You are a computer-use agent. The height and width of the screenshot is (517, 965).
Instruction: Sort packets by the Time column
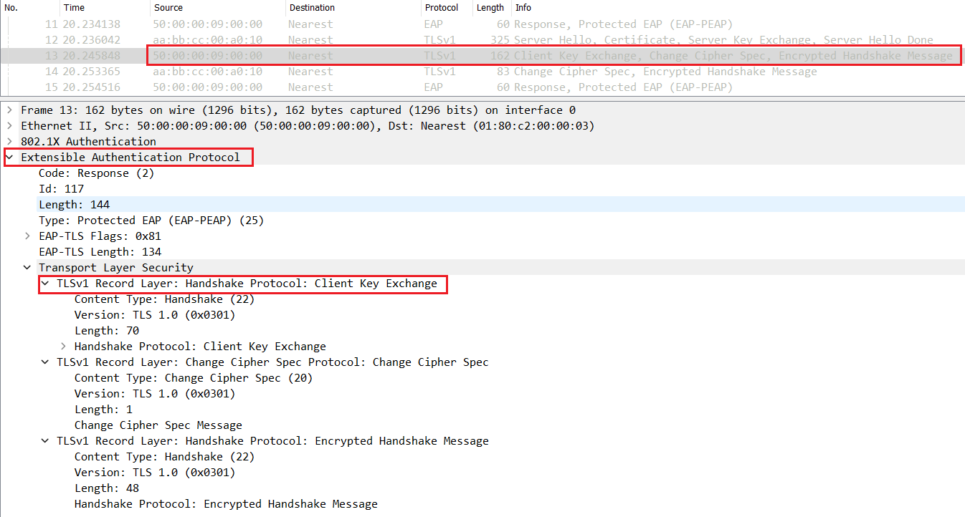73,8
